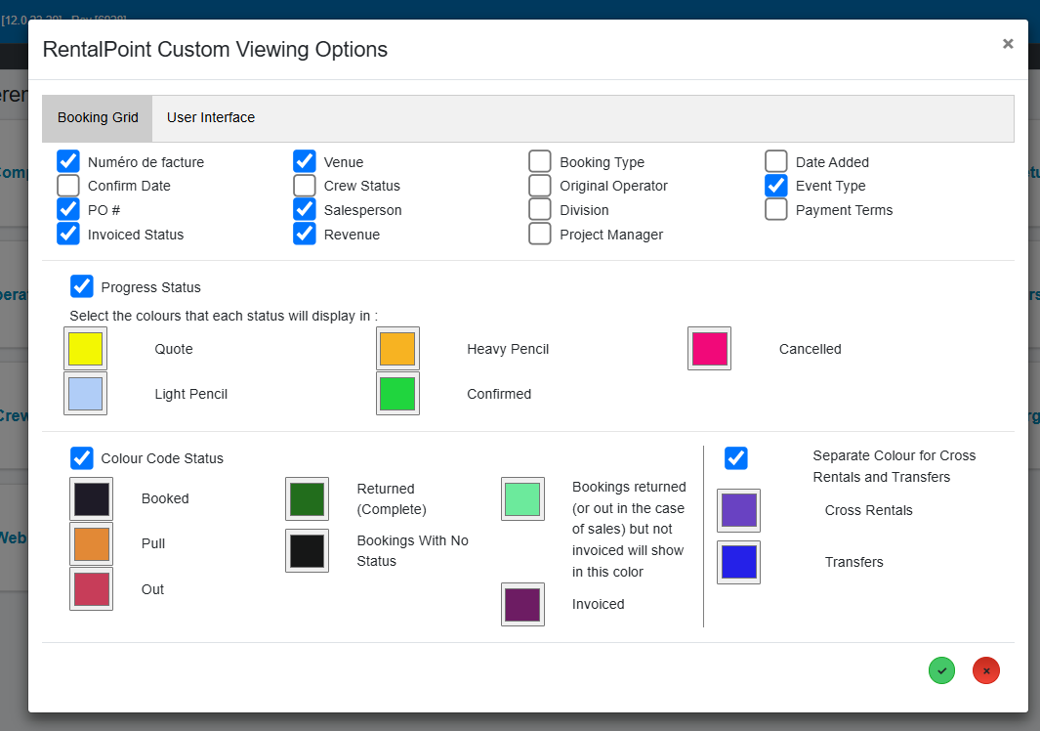
Task: Select the Booking Grid tab
Action: point(98,117)
